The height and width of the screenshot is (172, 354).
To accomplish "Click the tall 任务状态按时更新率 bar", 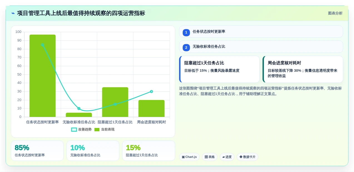I will 43,76.
